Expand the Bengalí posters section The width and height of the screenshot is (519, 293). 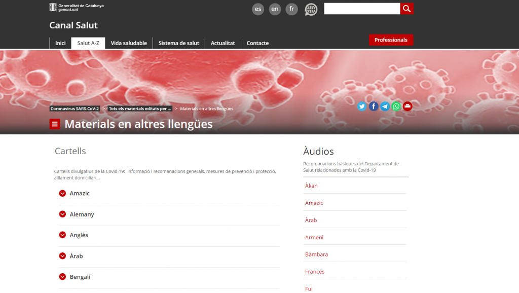point(63,277)
